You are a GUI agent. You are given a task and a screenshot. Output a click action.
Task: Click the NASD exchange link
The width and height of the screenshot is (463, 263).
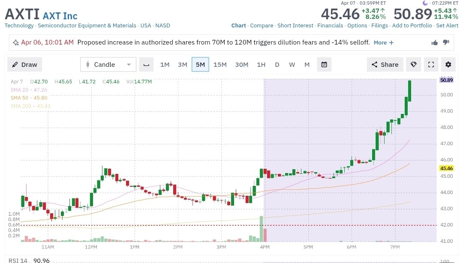click(x=163, y=25)
